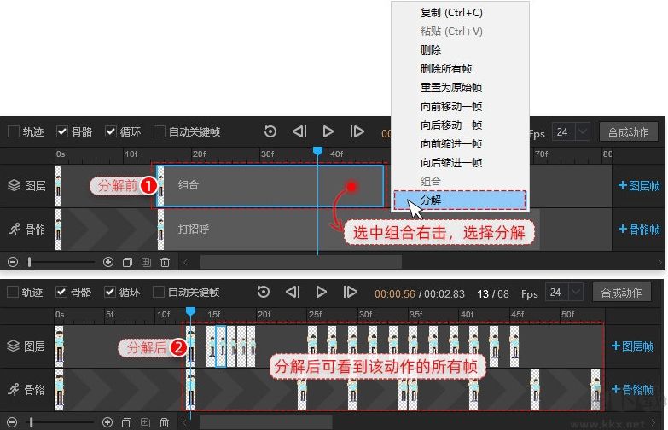This screenshot has height=430, width=668.
Task: Zoom out lower timeline with minus icon
Action: click(12, 422)
